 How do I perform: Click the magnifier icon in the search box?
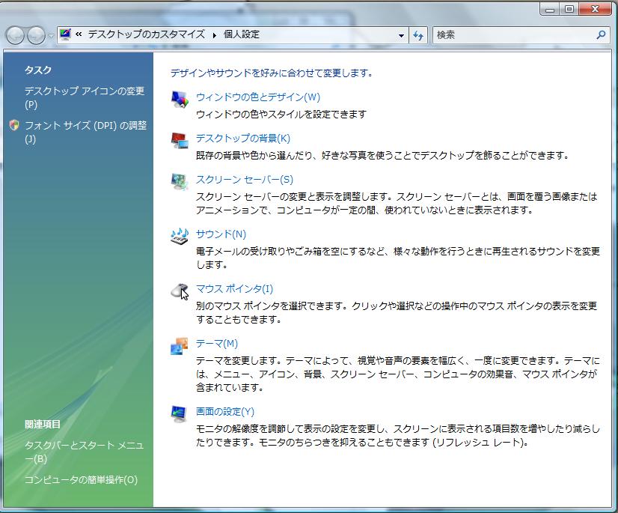click(x=601, y=34)
